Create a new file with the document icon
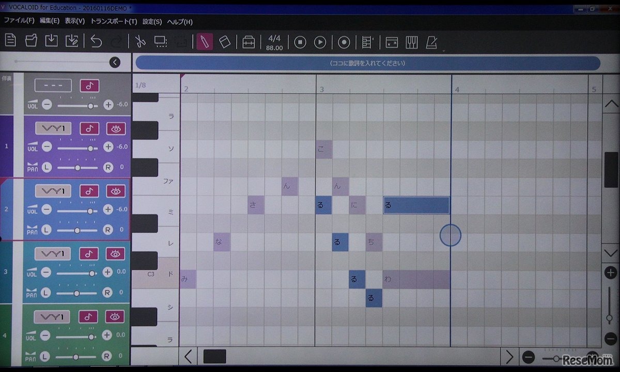 tap(11, 41)
